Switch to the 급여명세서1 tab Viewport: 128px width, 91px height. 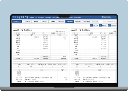61,21
